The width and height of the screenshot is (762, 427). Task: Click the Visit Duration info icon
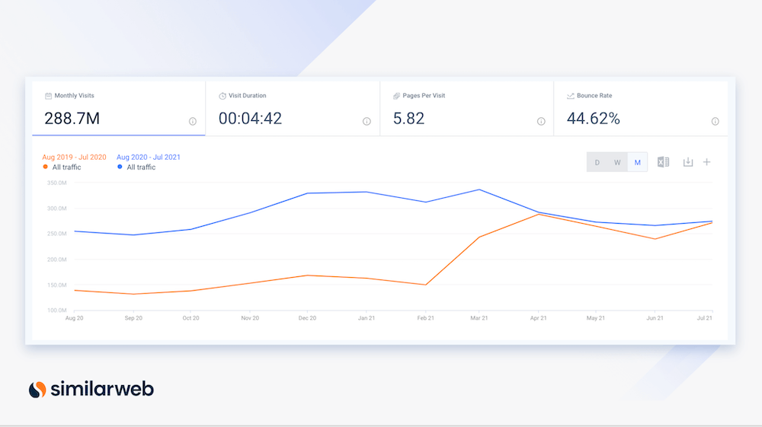click(x=367, y=121)
